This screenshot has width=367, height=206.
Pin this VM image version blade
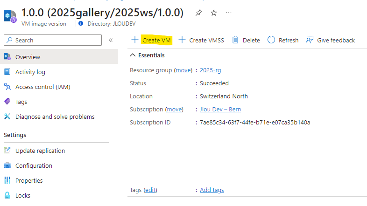click(x=199, y=13)
